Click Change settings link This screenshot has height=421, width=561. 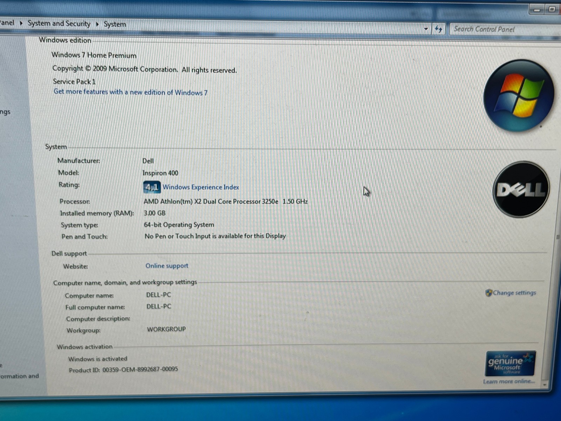tap(514, 293)
